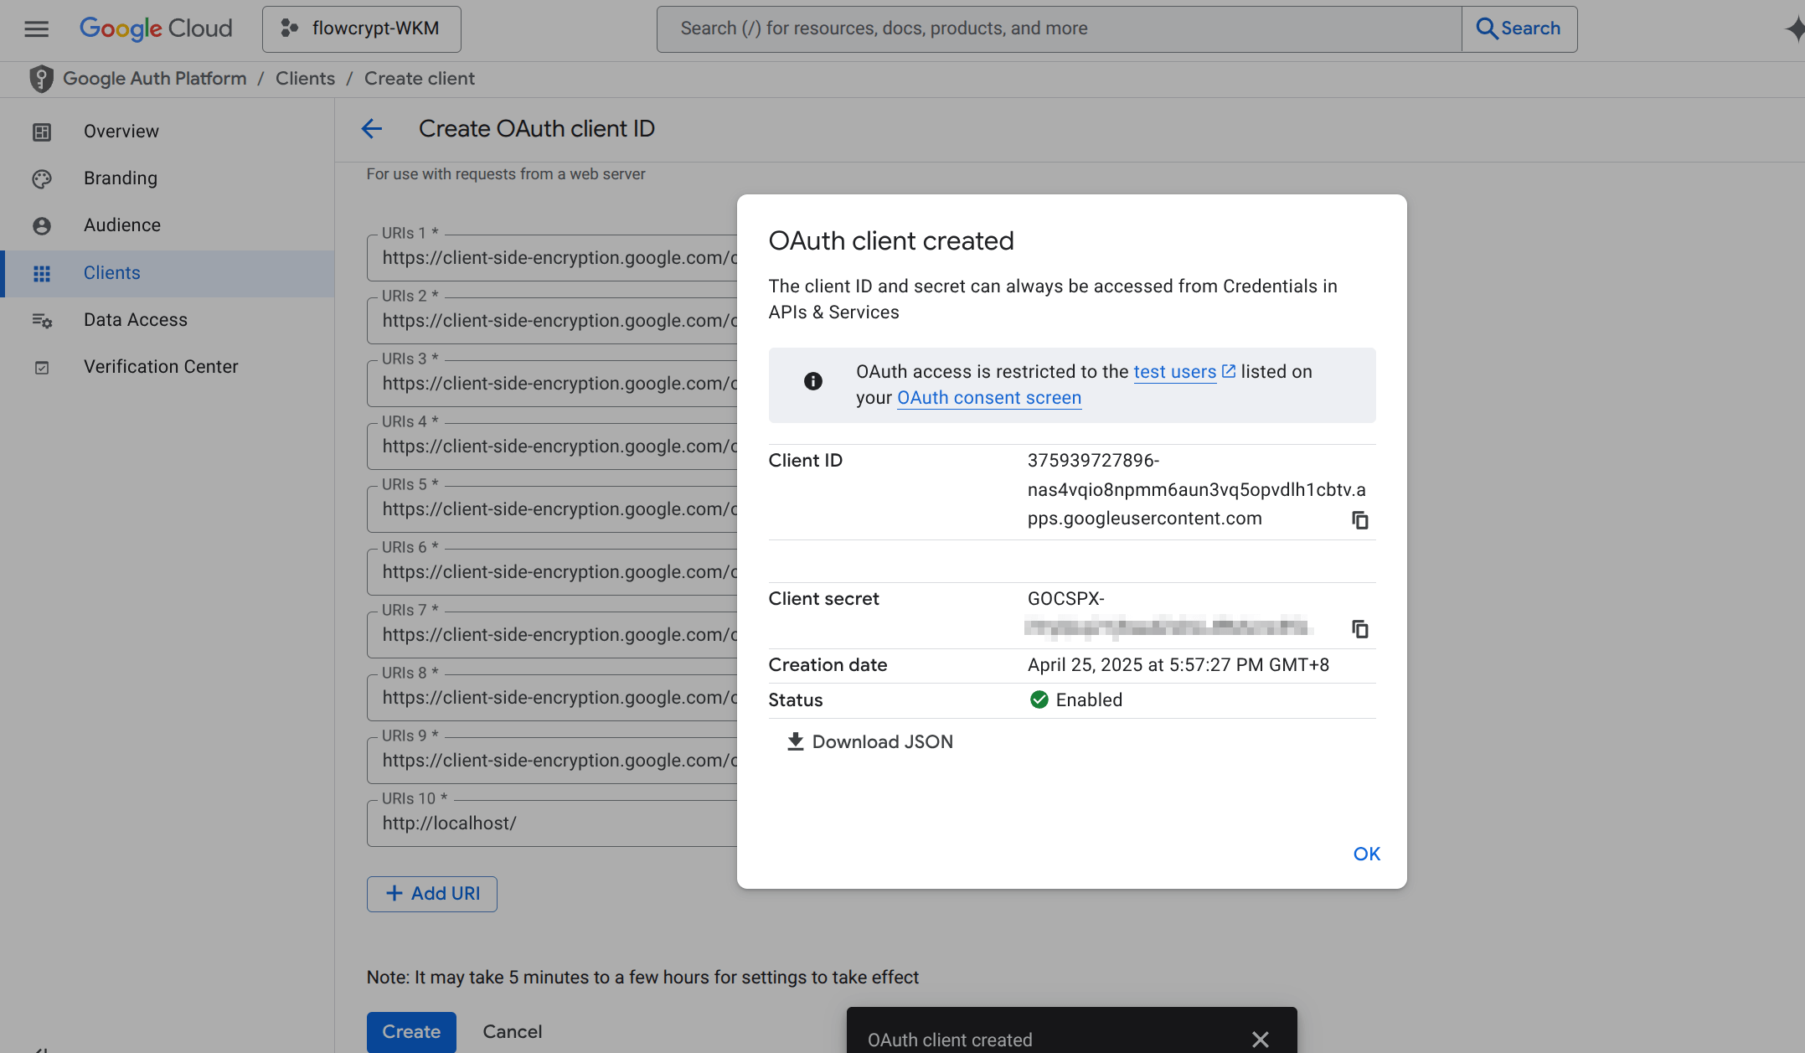Focus the resource search field

click(x=1060, y=28)
